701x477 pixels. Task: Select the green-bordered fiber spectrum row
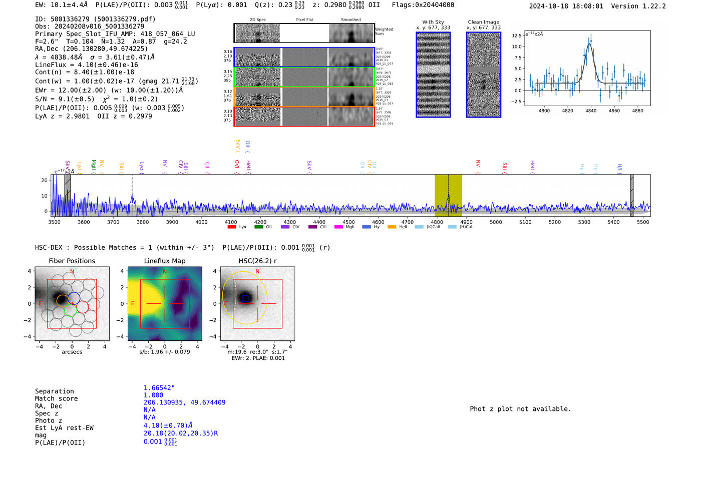pyautogui.click(x=304, y=77)
